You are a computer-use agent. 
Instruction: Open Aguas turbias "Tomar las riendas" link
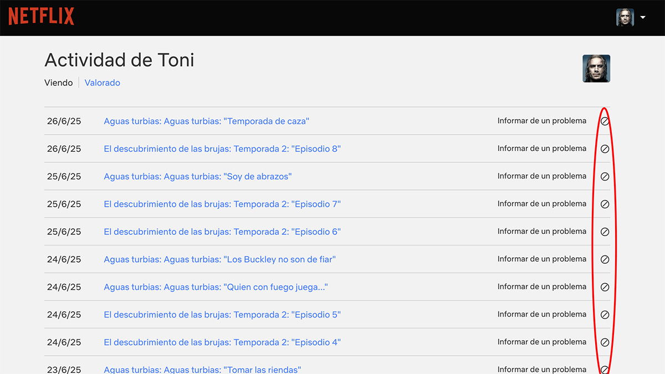(202, 370)
